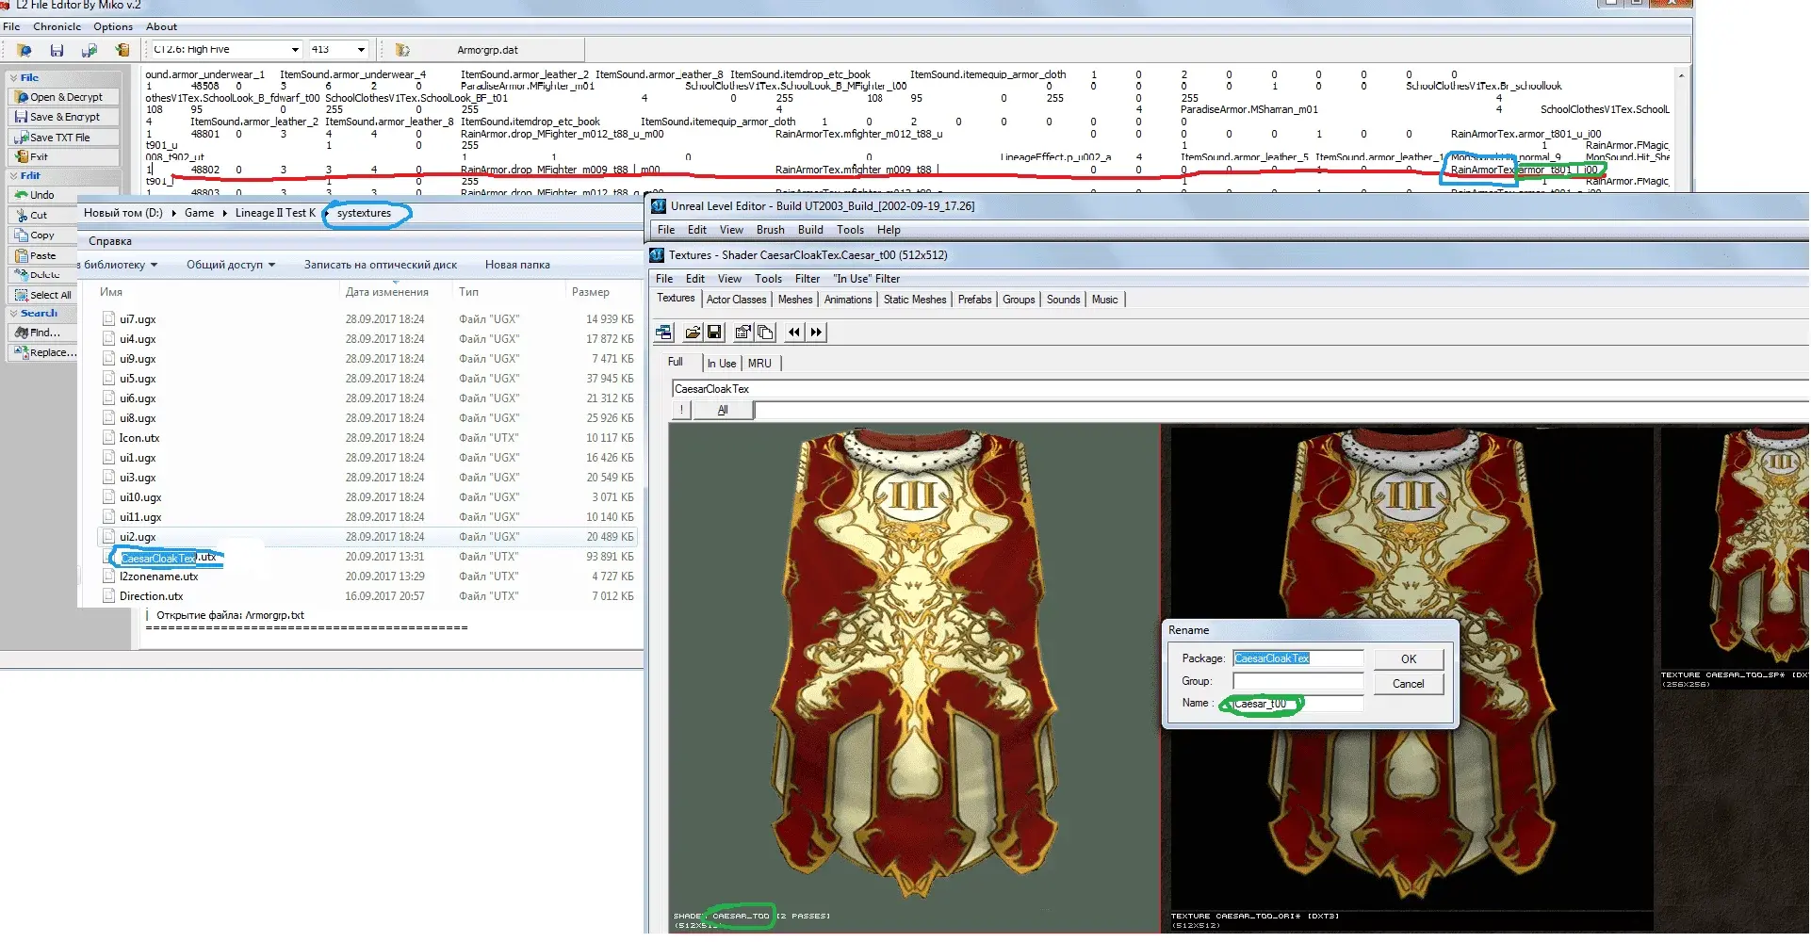
Task: Open the CT2.6: High Five chronicle dropdown
Action: [x=295, y=50]
